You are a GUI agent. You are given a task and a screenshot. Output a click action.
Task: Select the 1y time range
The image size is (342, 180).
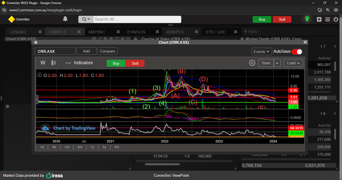[92, 147]
